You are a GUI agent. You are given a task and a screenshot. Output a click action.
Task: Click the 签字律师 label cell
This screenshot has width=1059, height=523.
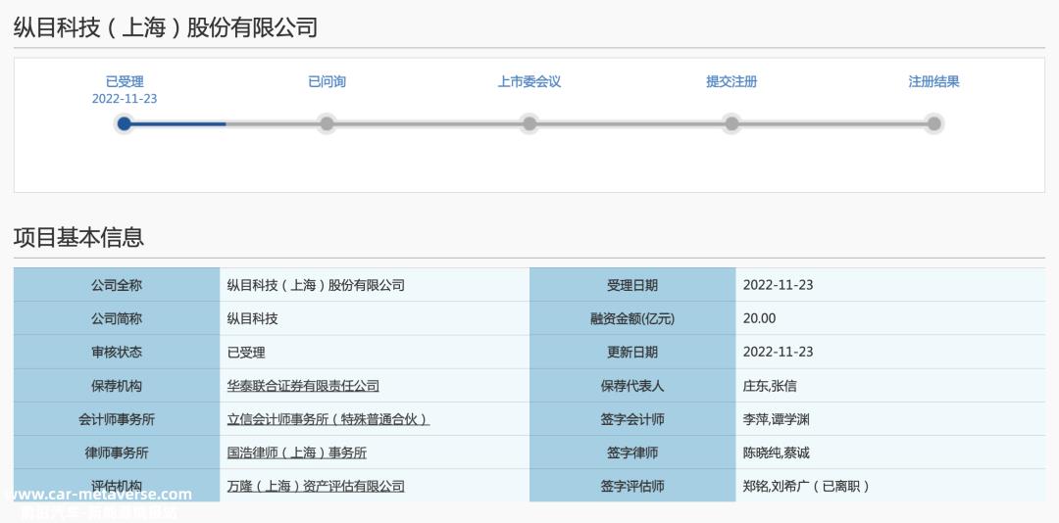point(632,452)
